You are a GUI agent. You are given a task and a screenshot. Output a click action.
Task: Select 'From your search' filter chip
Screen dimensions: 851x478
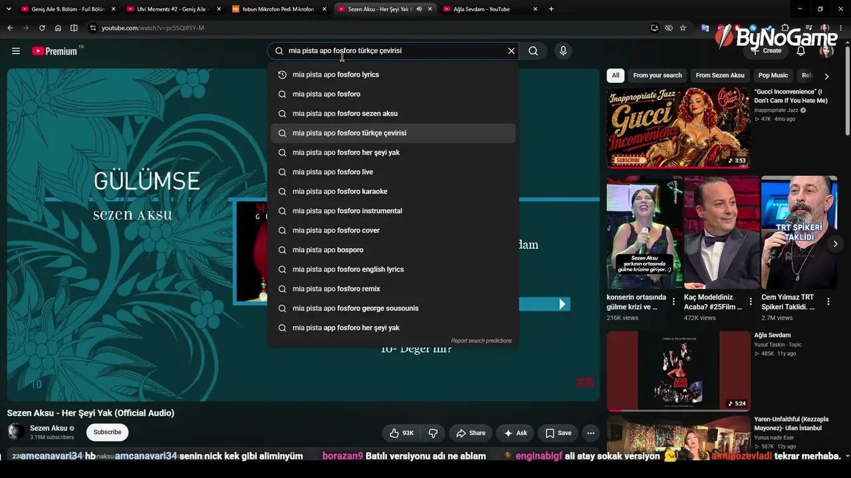coord(658,76)
